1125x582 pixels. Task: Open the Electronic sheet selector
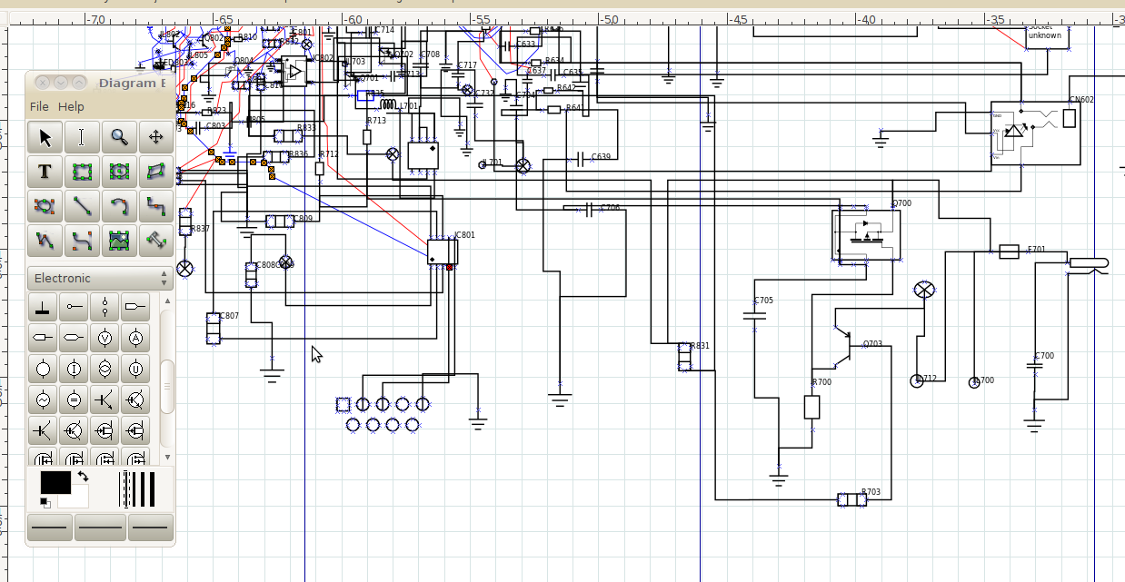[x=98, y=278]
